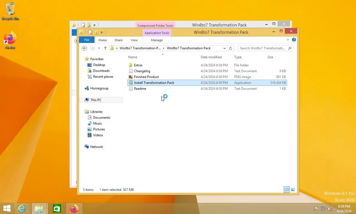Open Recent places in sidebar
This screenshot has height=214, width=356.
(103, 77)
